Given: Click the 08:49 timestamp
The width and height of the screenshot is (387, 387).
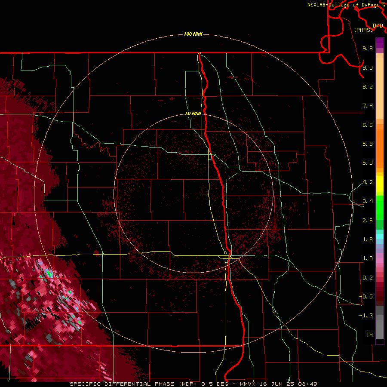Looking at the screenshot, I should [x=307, y=384].
